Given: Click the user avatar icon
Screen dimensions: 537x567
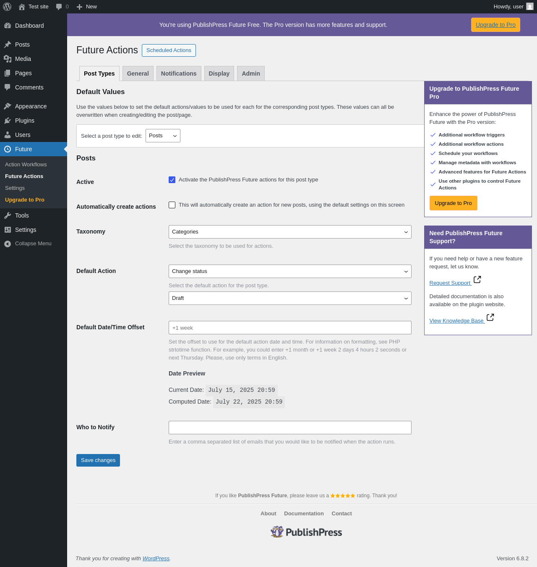Looking at the screenshot, I should [530, 7].
